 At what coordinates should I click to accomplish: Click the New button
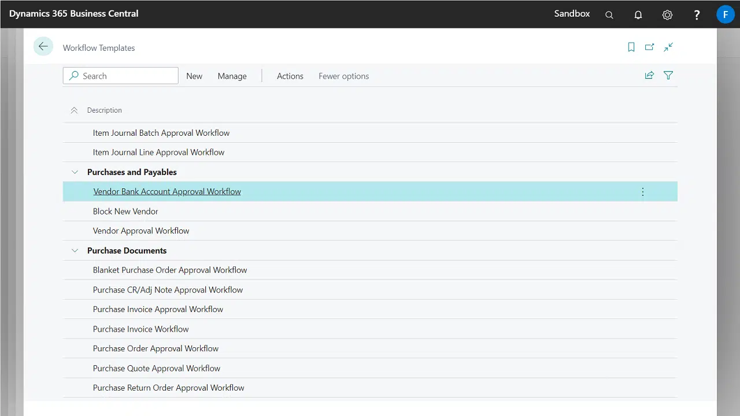point(194,76)
